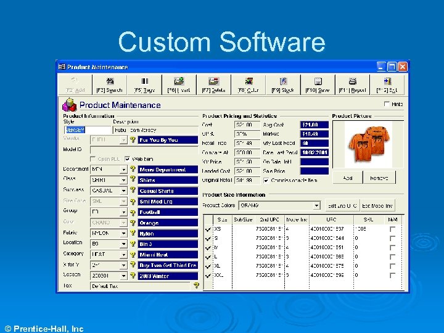Click the orange jersey product picture
444x333 pixels.
368,145
